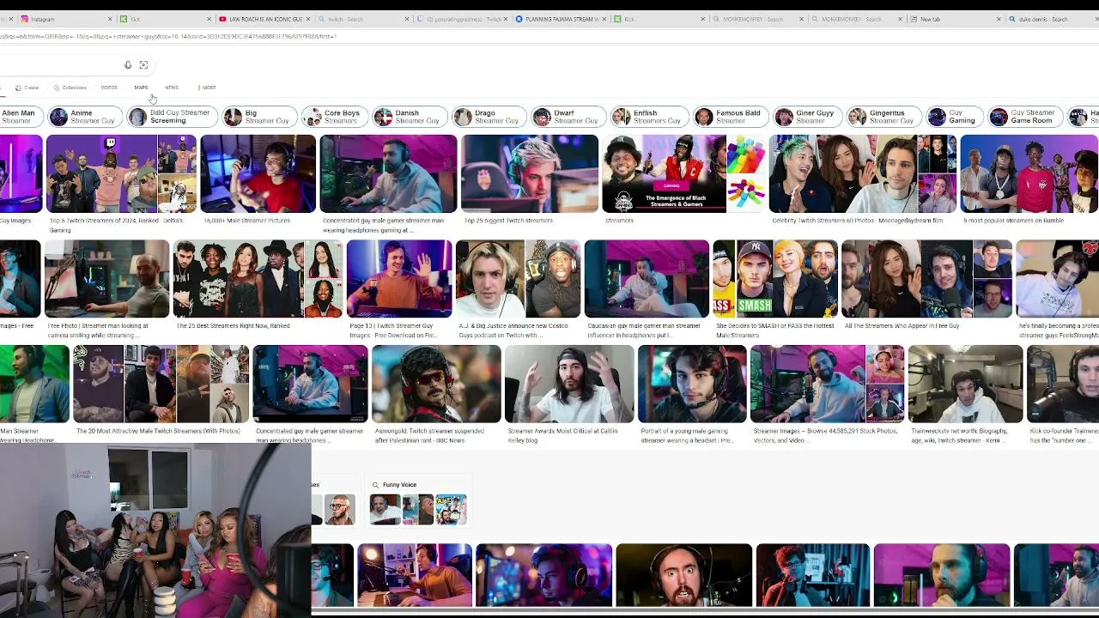Switch to NEWS search results

tap(172, 88)
